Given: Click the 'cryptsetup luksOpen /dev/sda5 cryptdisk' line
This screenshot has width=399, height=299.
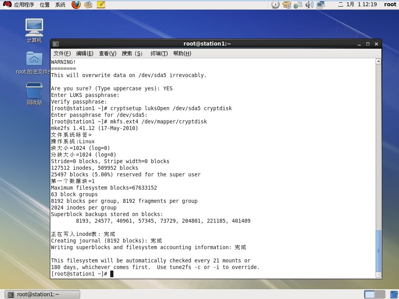Looking at the screenshot, I should click(x=141, y=108).
